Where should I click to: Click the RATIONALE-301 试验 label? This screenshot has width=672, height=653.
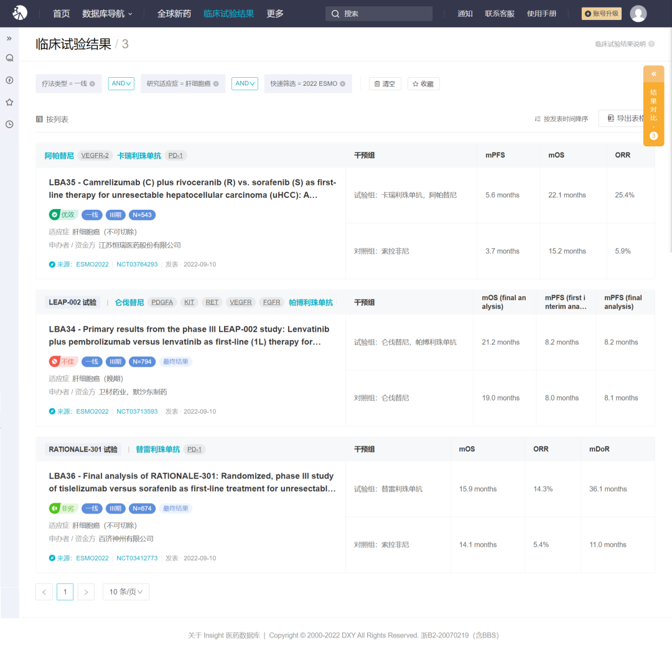coord(83,449)
